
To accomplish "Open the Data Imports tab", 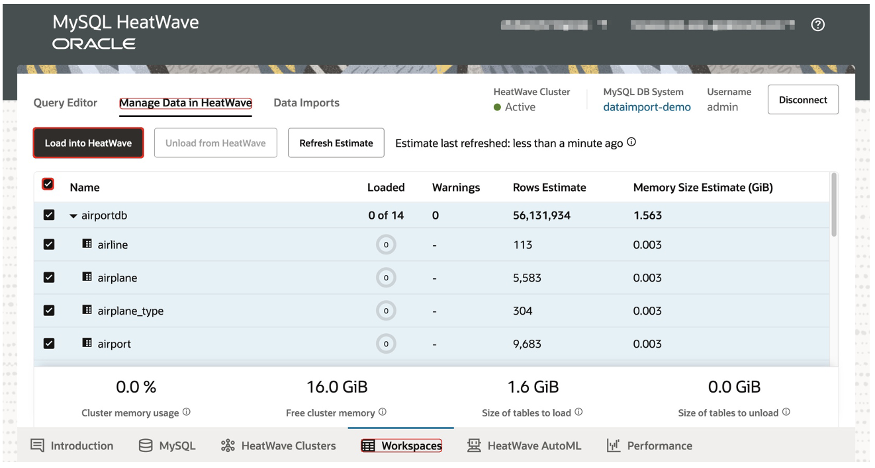I will point(306,102).
